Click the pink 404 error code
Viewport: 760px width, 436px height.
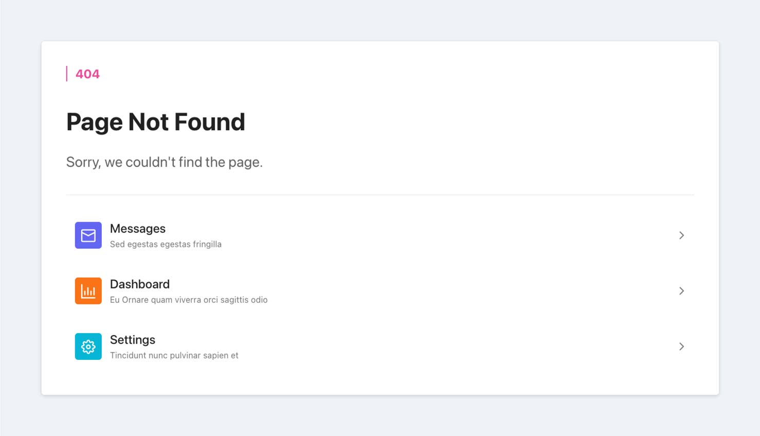(x=87, y=74)
